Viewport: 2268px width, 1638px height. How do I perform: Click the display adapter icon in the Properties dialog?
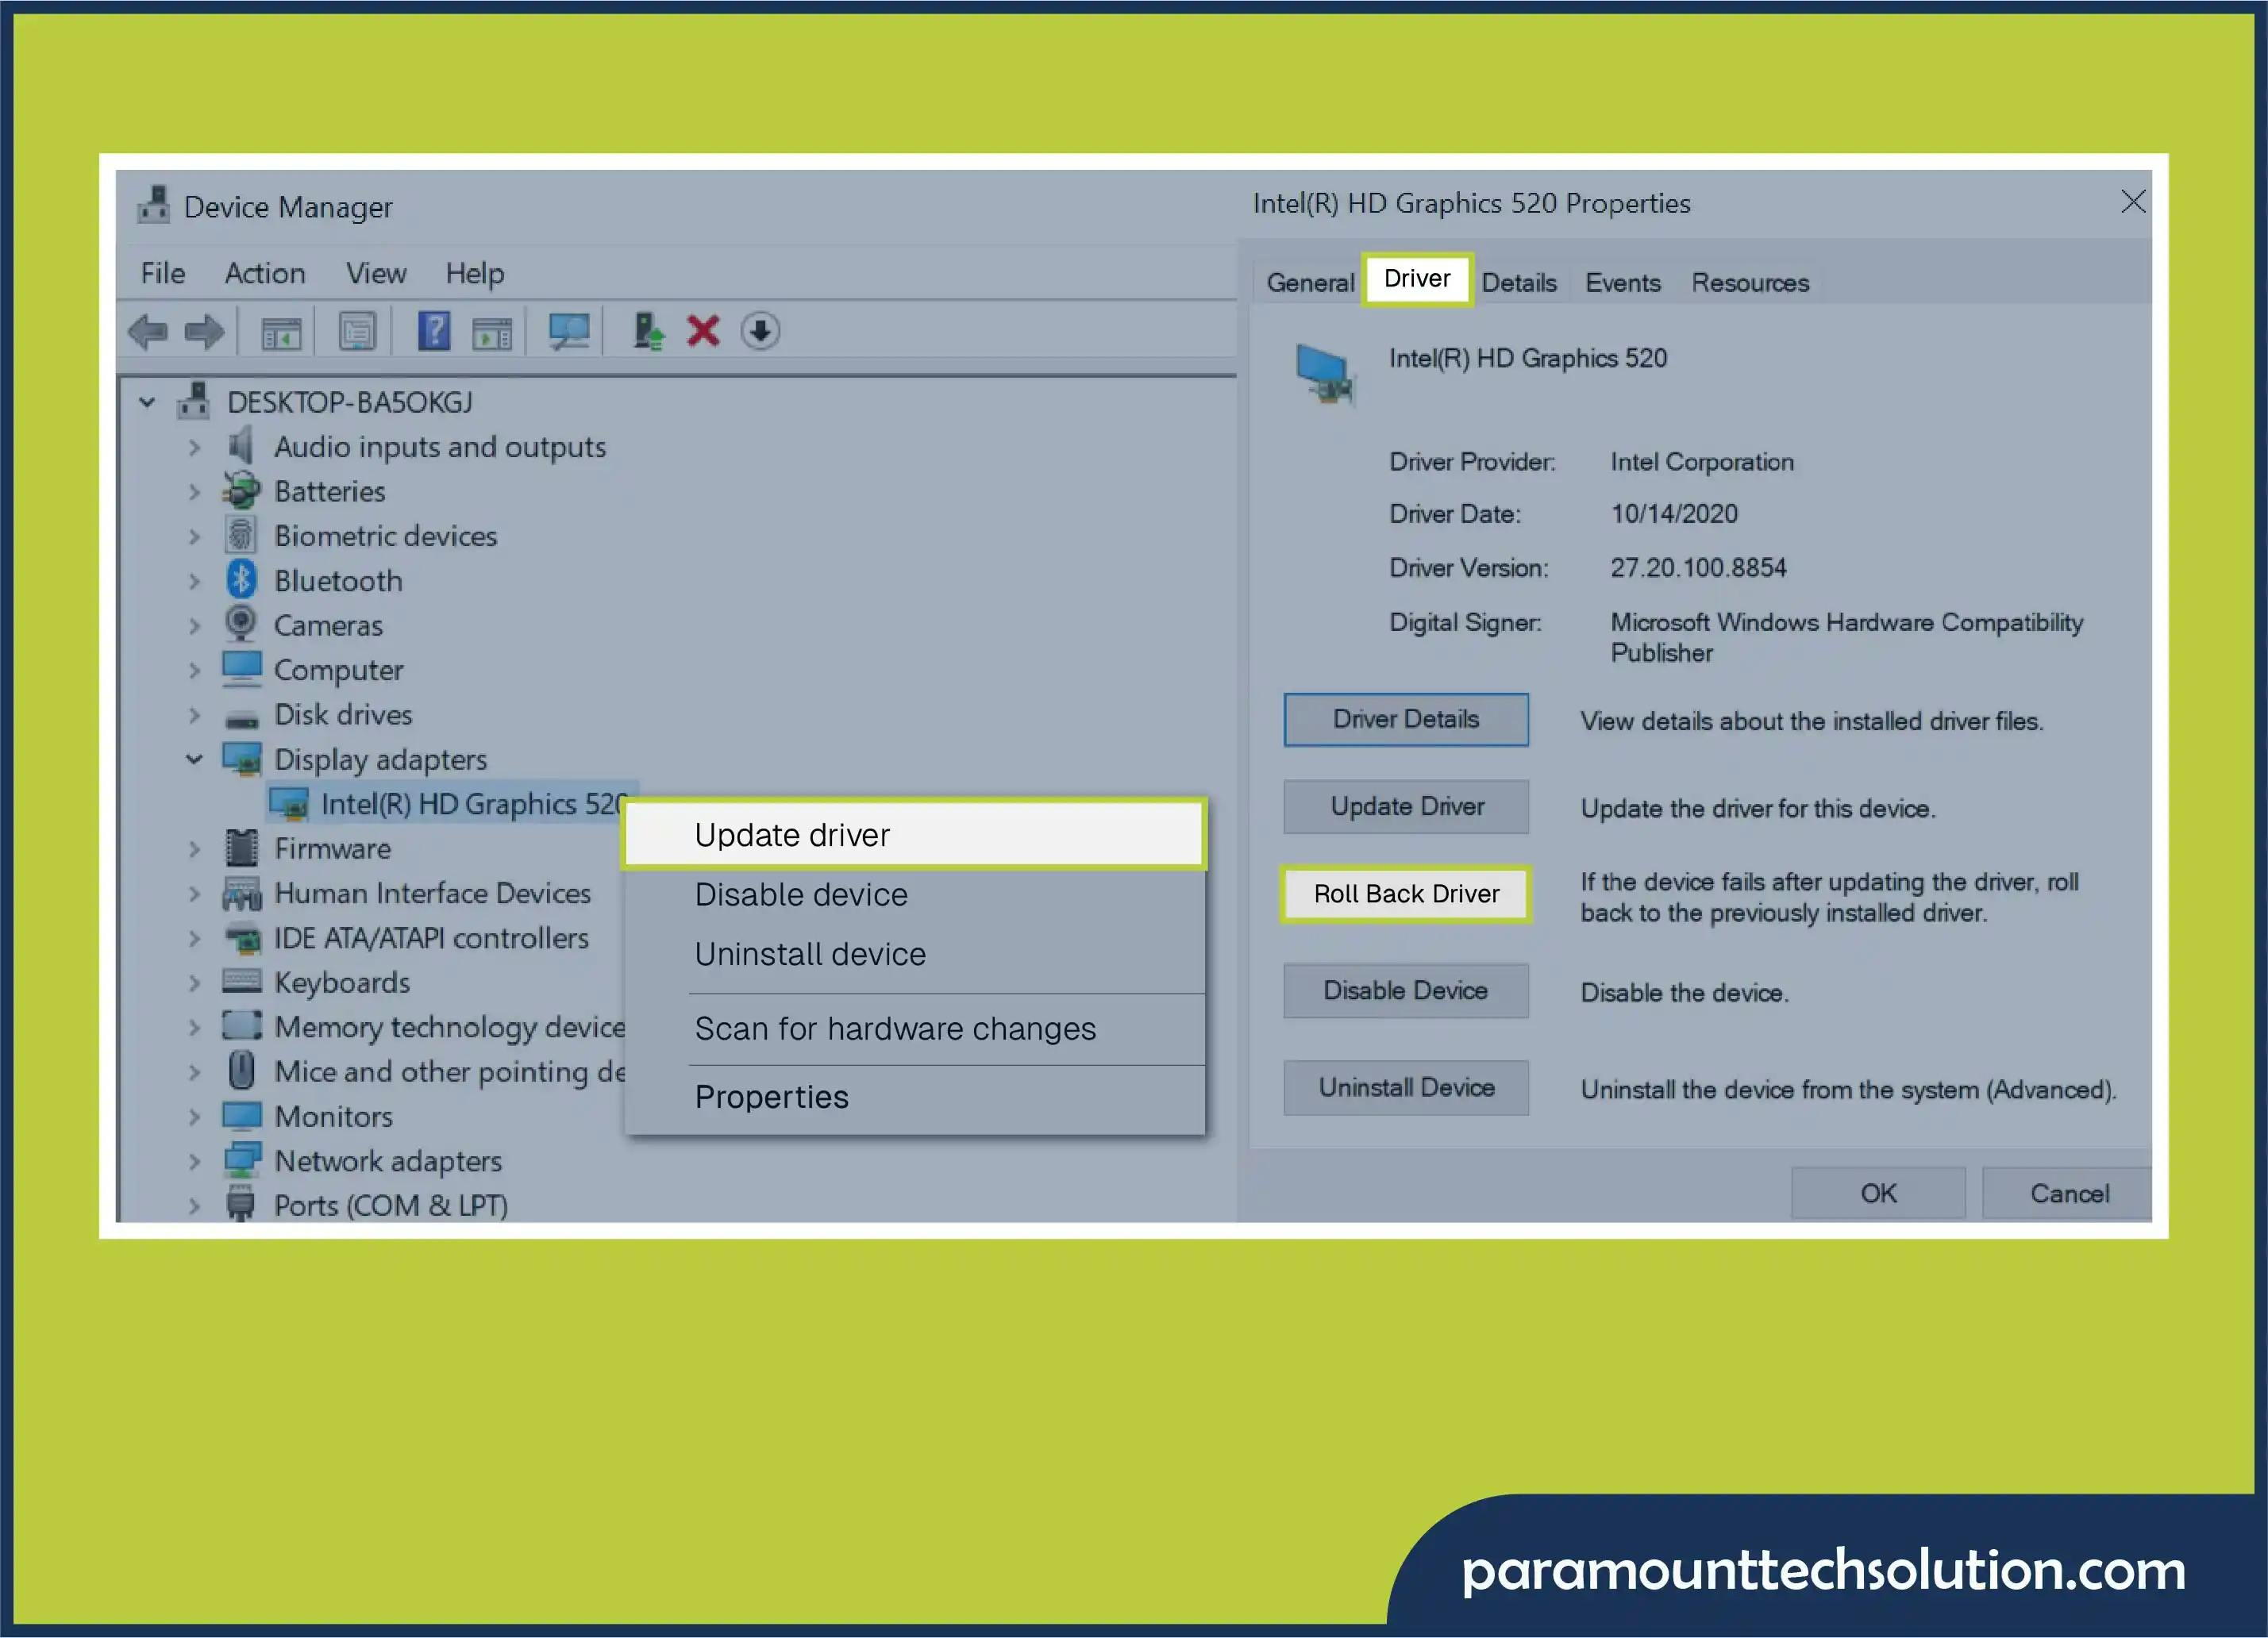click(1325, 375)
